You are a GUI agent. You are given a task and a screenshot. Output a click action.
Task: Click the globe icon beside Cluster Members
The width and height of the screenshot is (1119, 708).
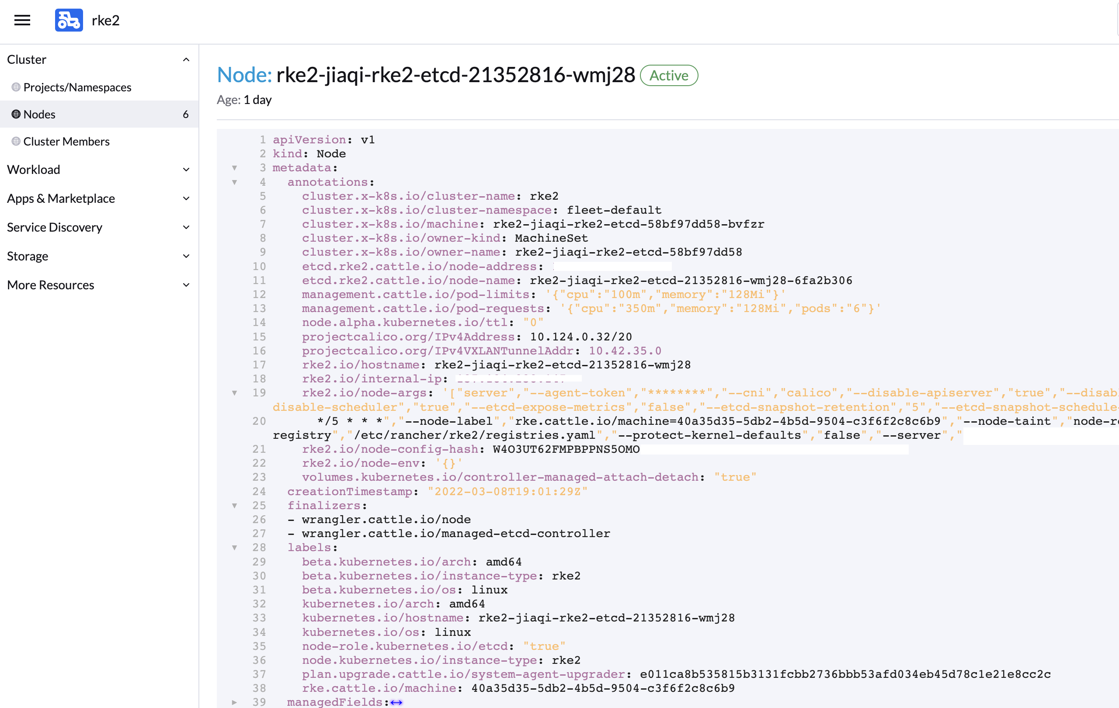[16, 141]
